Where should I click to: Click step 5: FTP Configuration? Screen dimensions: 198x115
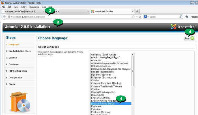(x=16, y=71)
